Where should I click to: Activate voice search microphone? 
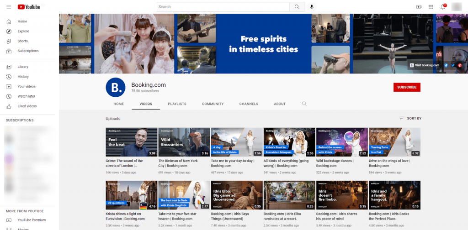coord(312,7)
